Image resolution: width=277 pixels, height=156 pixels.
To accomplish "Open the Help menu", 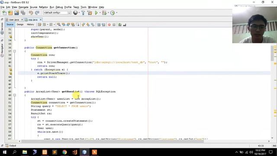I will coord(101,7).
